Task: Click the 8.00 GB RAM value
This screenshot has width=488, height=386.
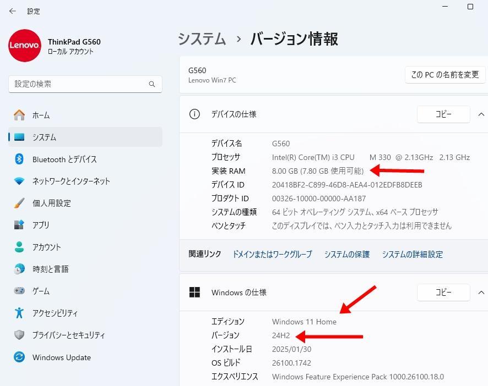Action: (318, 171)
